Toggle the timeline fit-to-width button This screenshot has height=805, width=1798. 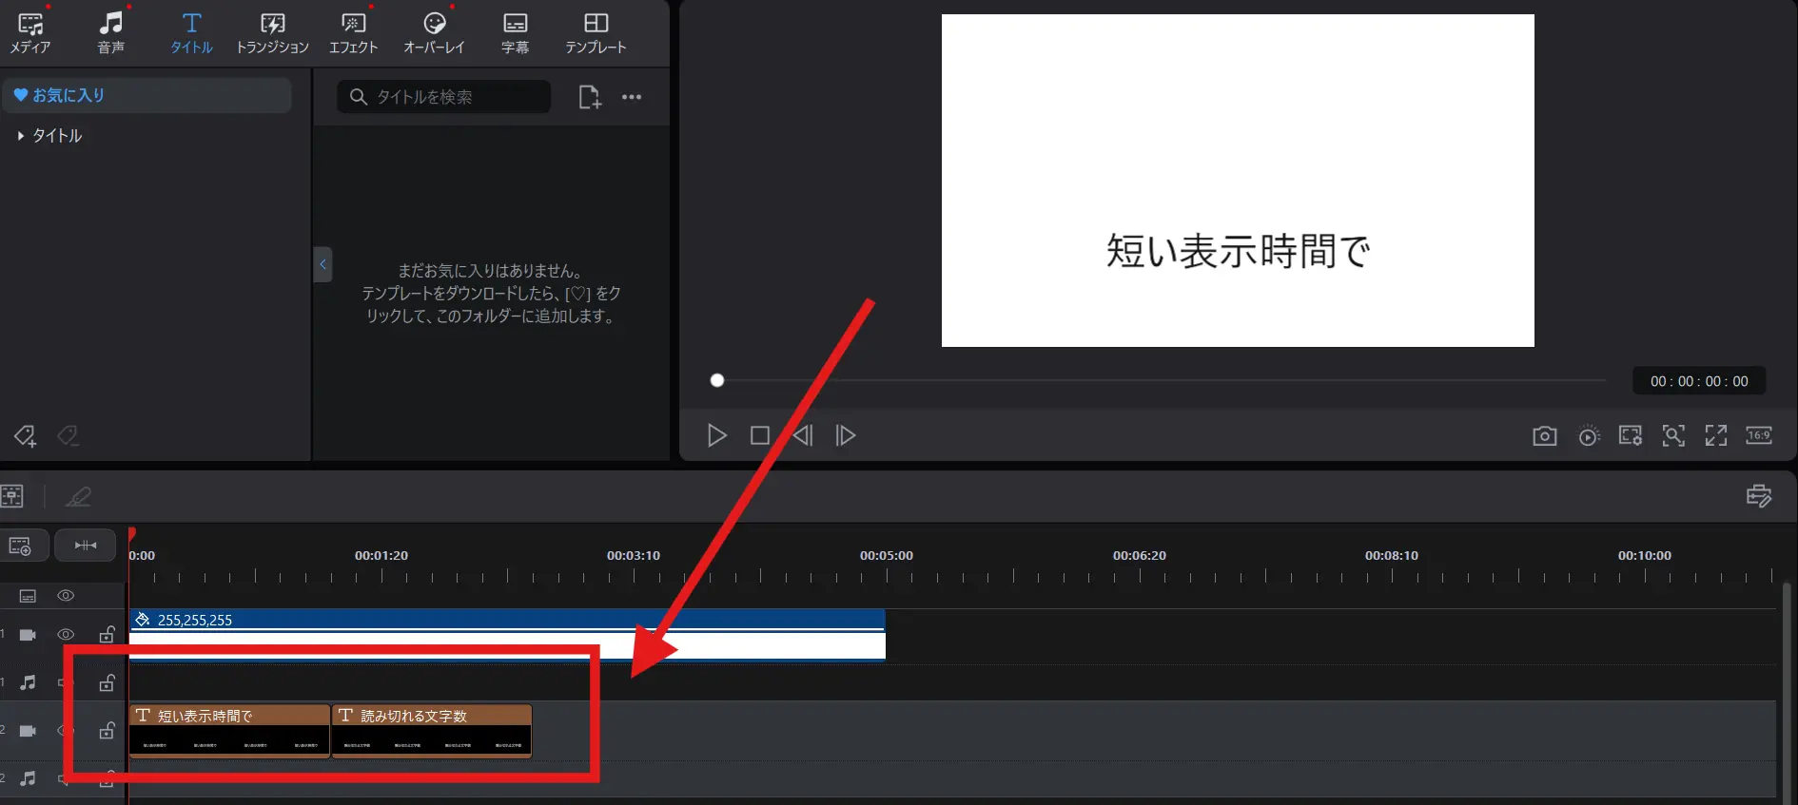pos(86,546)
